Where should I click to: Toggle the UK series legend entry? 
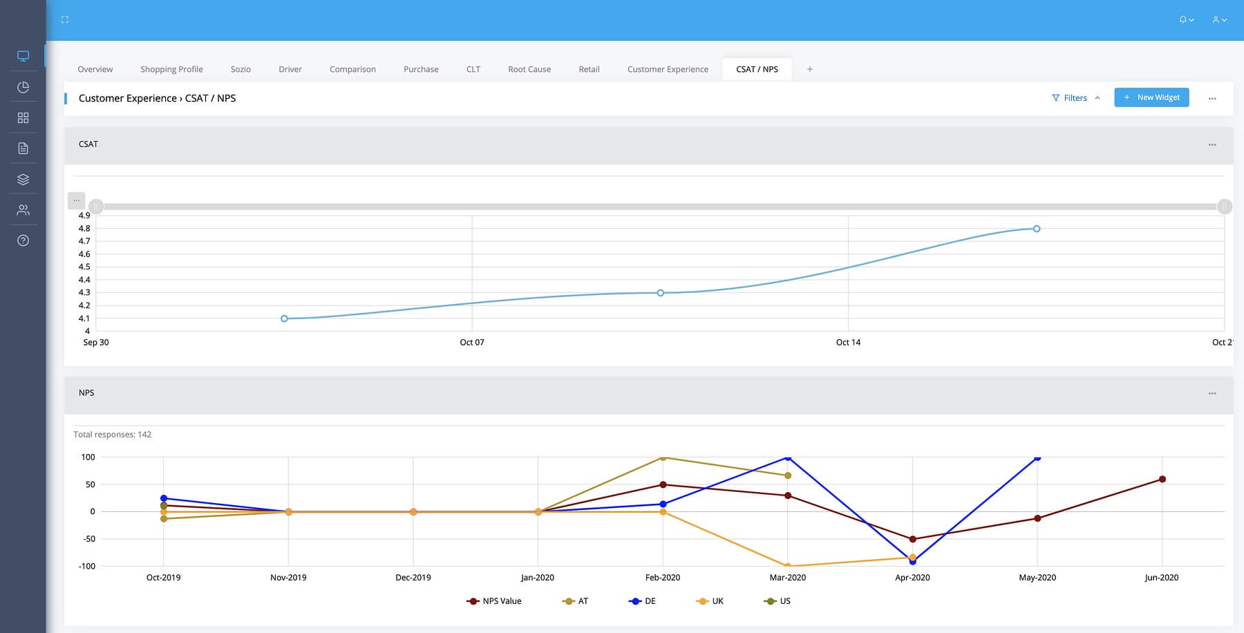[710, 601]
